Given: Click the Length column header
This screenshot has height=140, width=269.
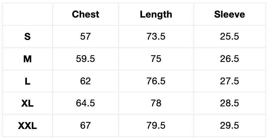Looking at the screenshot, I should pos(156,14).
